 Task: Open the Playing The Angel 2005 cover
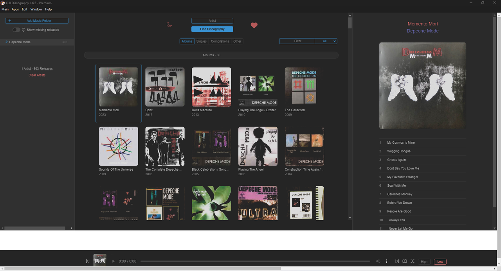258,146
